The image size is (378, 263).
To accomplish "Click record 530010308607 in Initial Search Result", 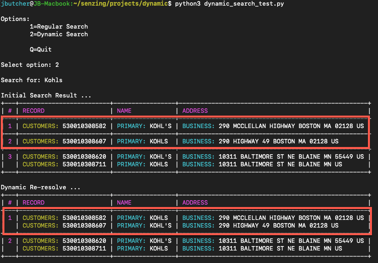I will 84,141.
